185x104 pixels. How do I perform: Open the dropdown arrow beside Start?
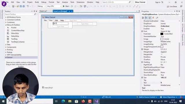70,6
